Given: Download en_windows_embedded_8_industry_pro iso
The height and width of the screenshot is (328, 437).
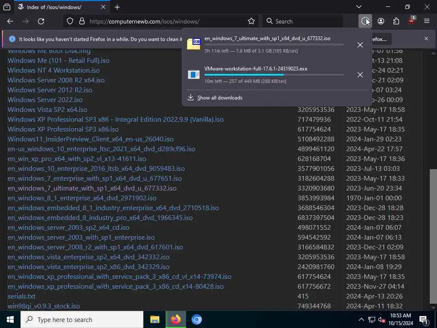Looking at the screenshot, I should pos(100,217).
